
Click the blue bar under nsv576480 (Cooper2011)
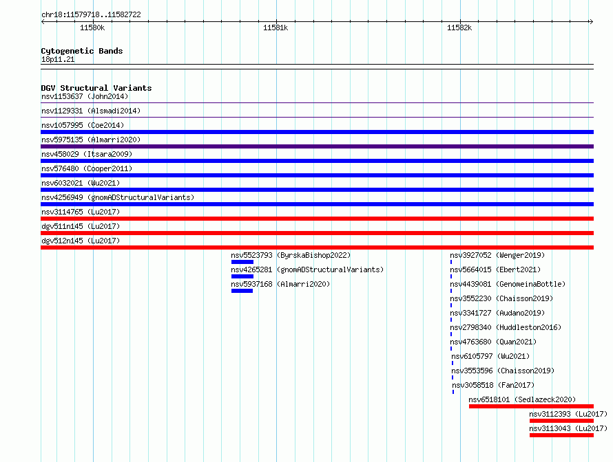coord(317,175)
